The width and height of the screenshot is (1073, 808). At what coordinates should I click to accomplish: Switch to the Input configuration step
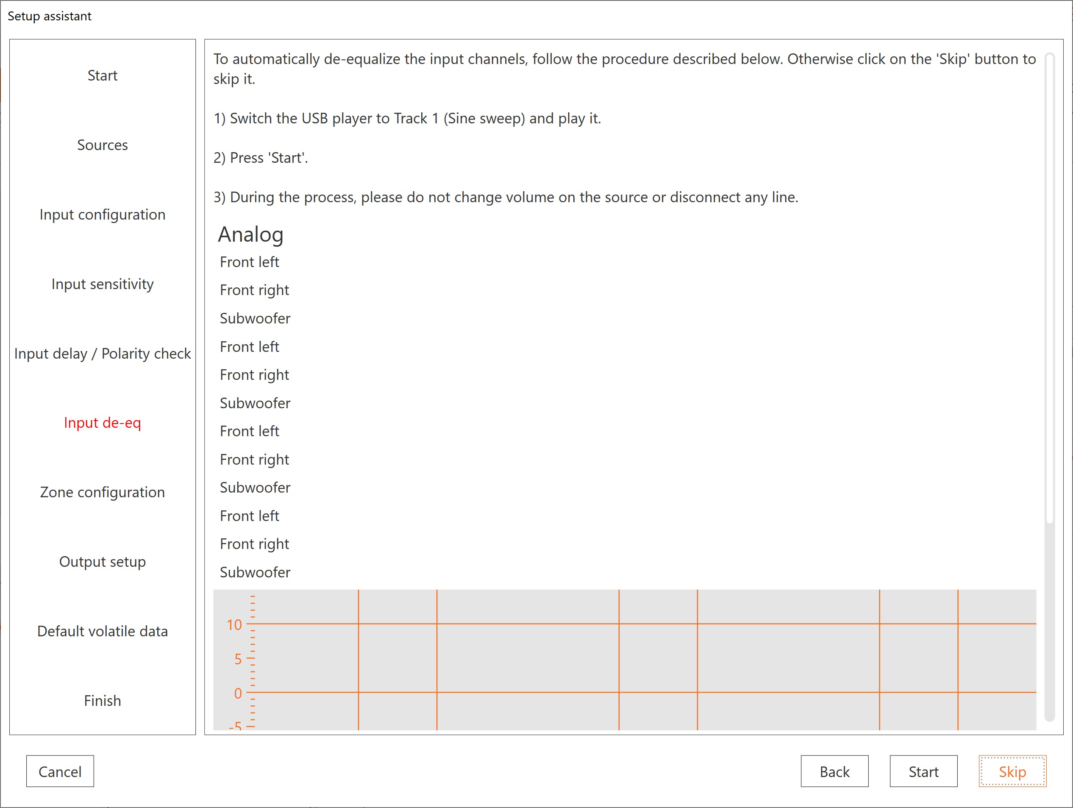103,214
